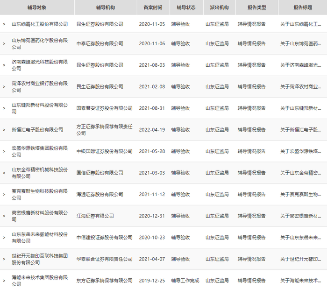Screen dimensions: 327x289
Task: Select company 山东博苑医药化学股份有限公司
Action: 40,44
